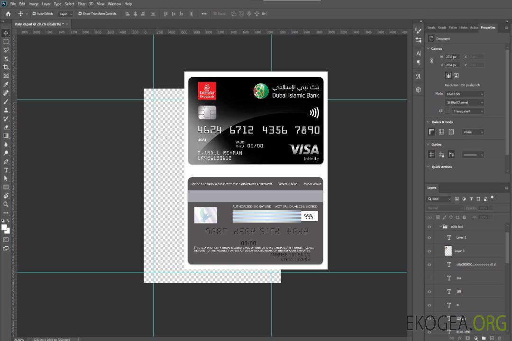Select the Path Selection tool
The height and width of the screenshot is (341, 512).
point(6,179)
